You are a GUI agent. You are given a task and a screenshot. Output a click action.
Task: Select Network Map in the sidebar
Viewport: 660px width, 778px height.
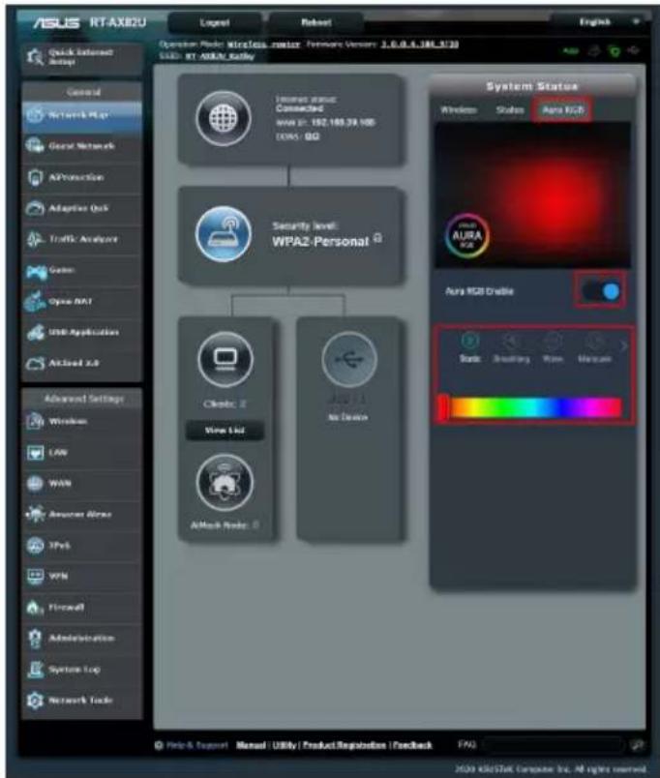82,115
